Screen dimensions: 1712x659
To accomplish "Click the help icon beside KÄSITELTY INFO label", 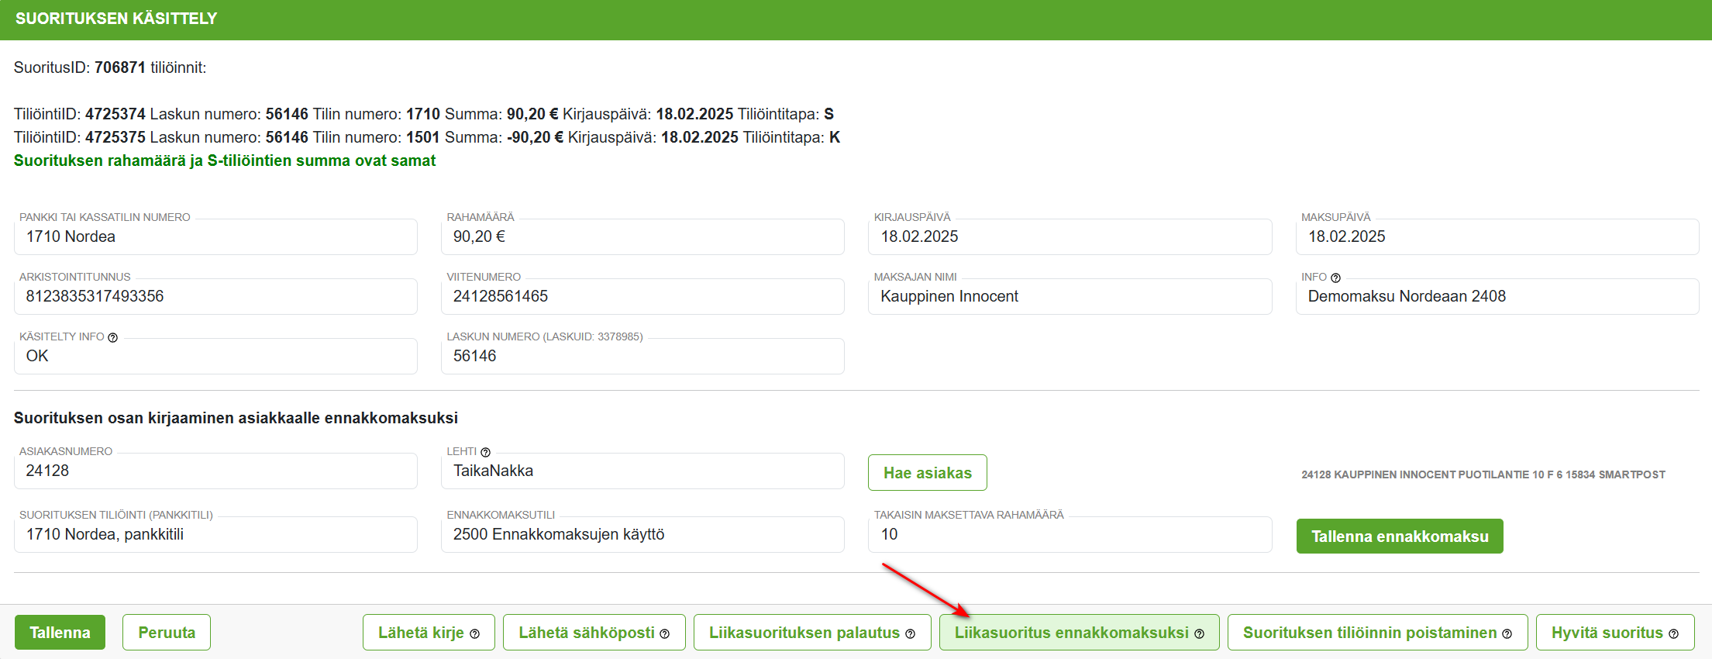I will pos(112,337).
